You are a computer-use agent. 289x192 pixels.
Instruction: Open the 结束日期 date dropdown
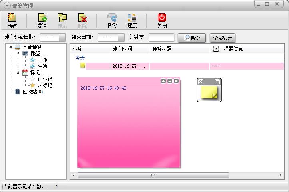coord(121,38)
